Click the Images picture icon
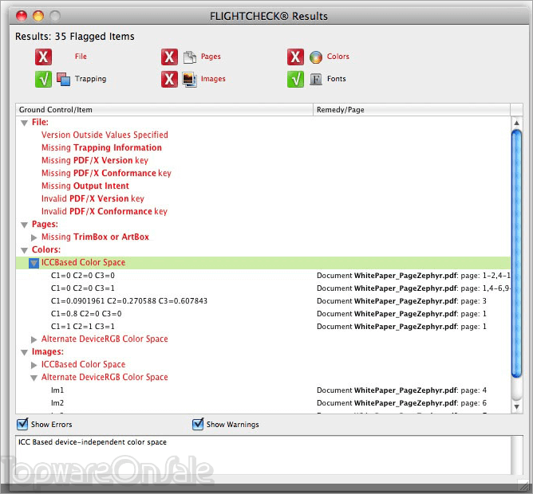Viewport: 533px width, 494px height. [x=189, y=80]
